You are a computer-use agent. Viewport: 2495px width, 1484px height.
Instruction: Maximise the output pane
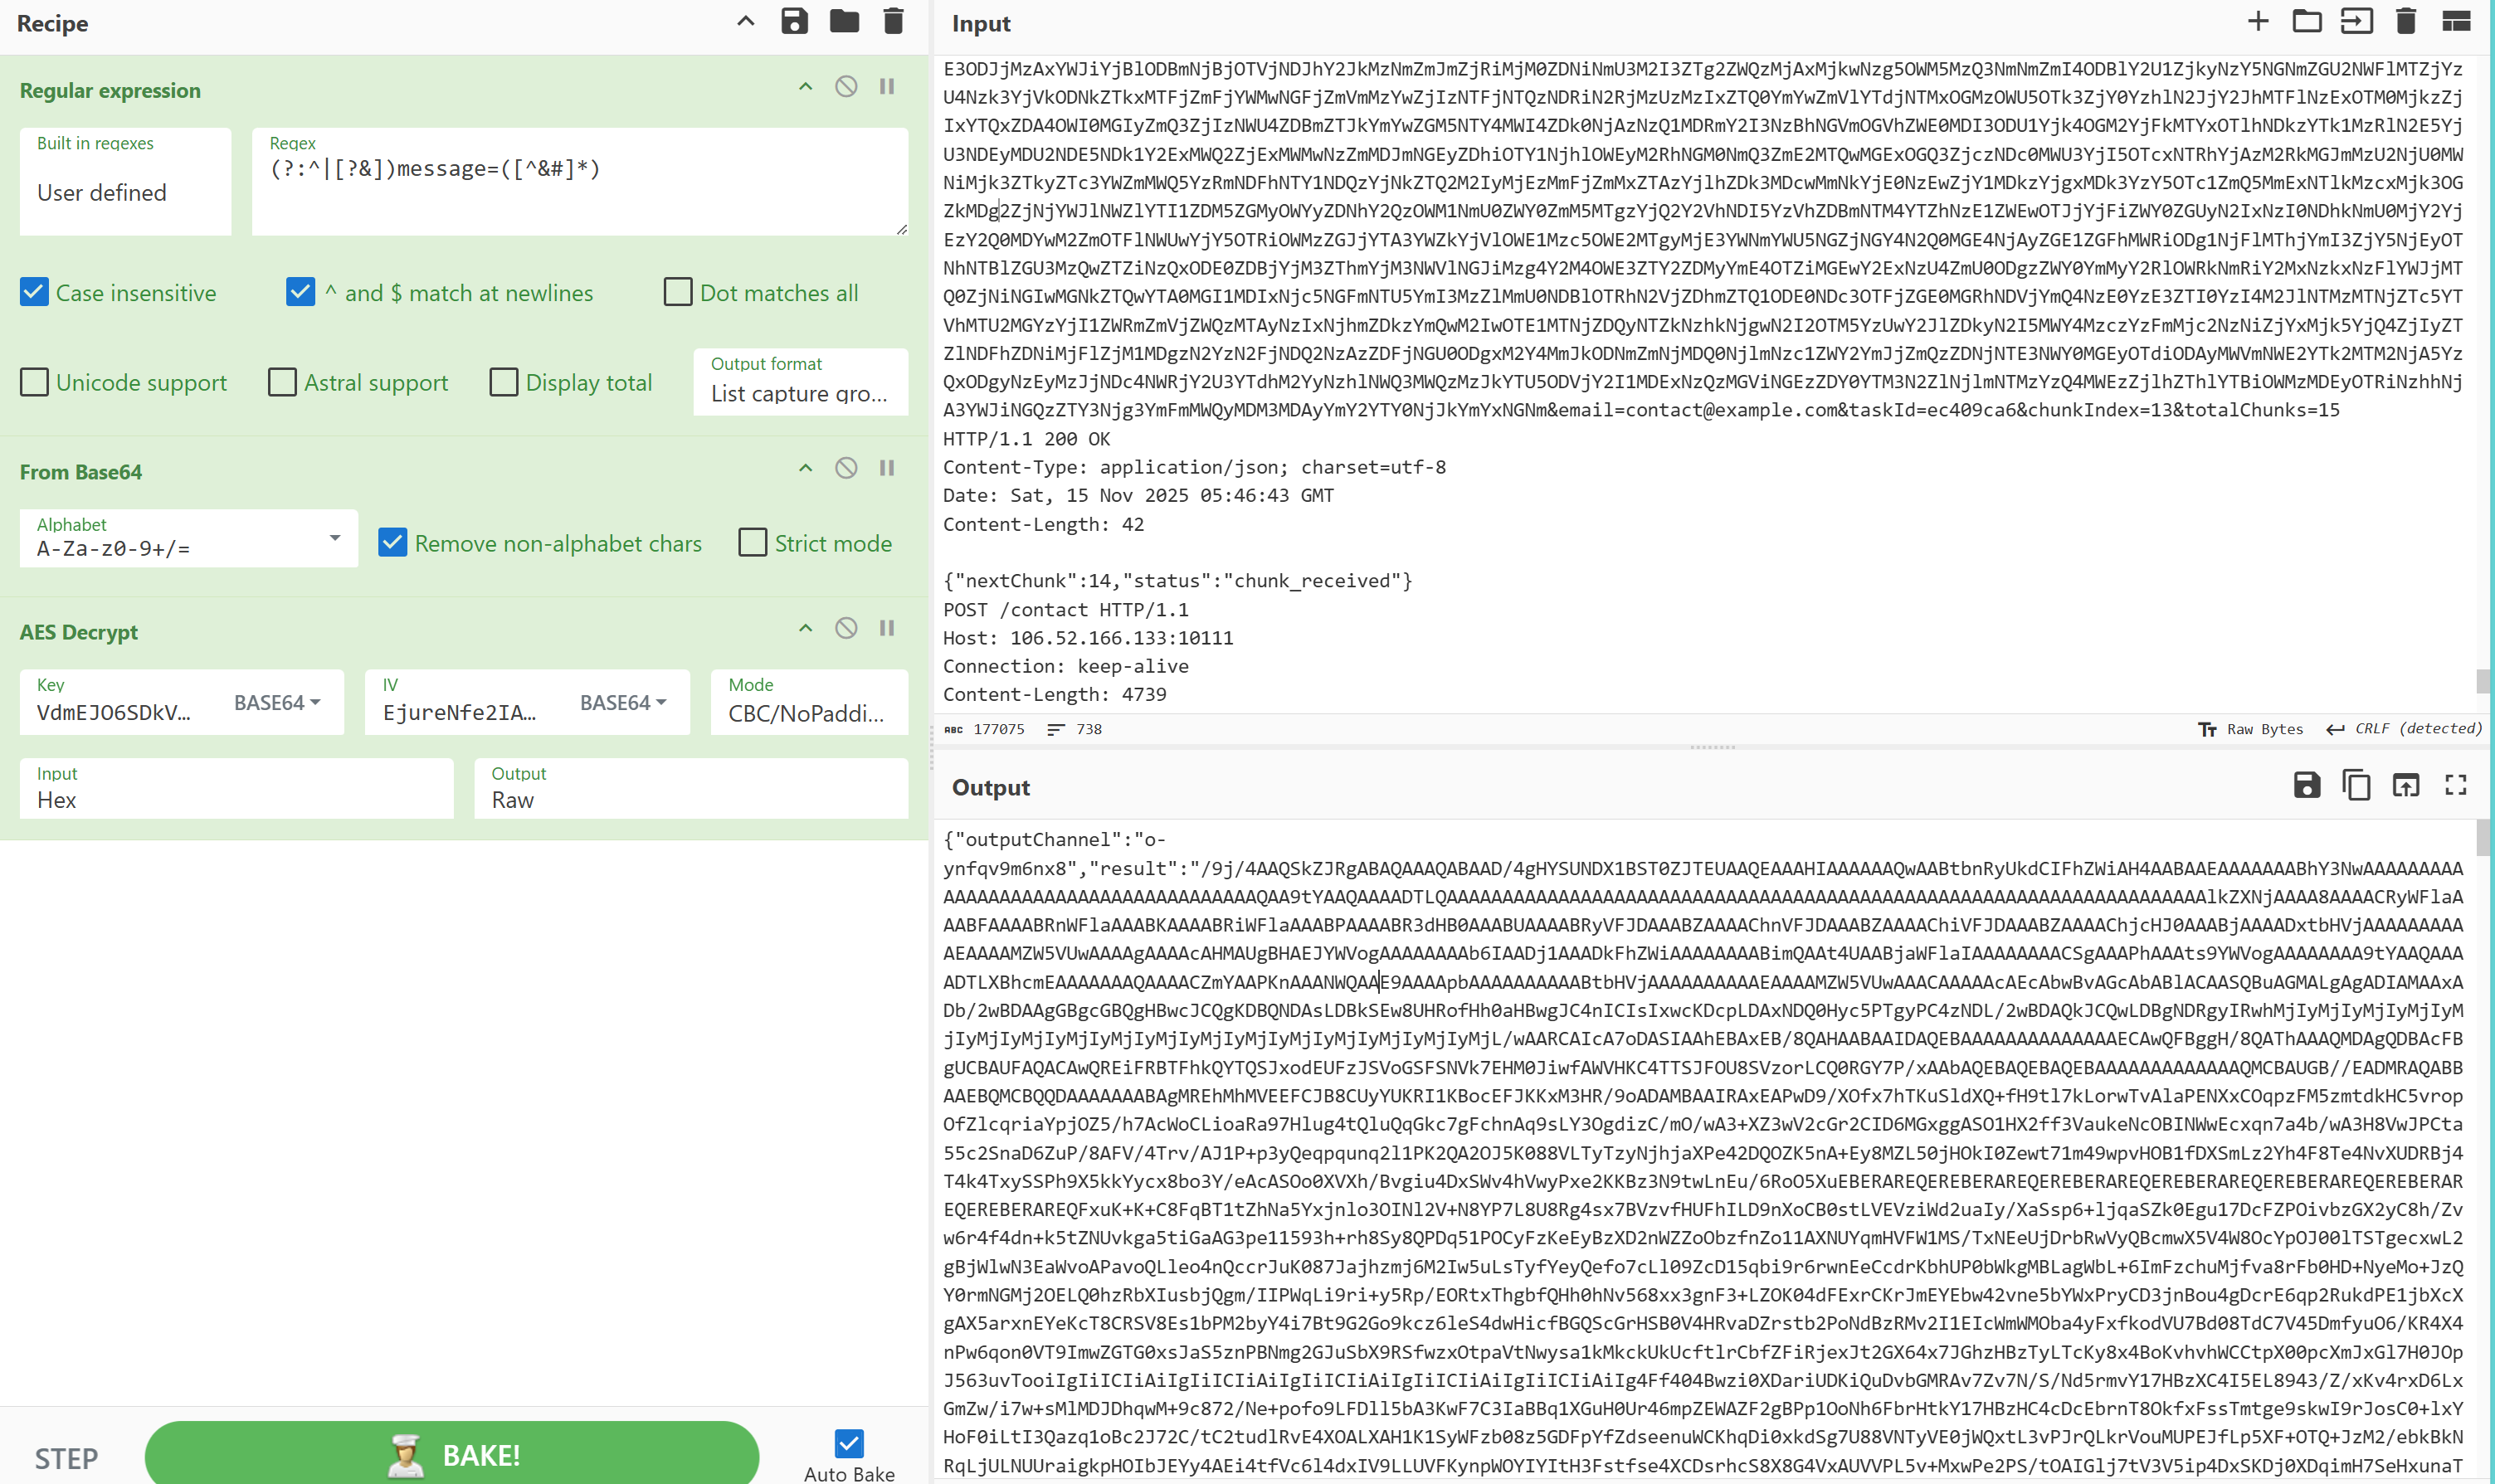pos(2455,785)
